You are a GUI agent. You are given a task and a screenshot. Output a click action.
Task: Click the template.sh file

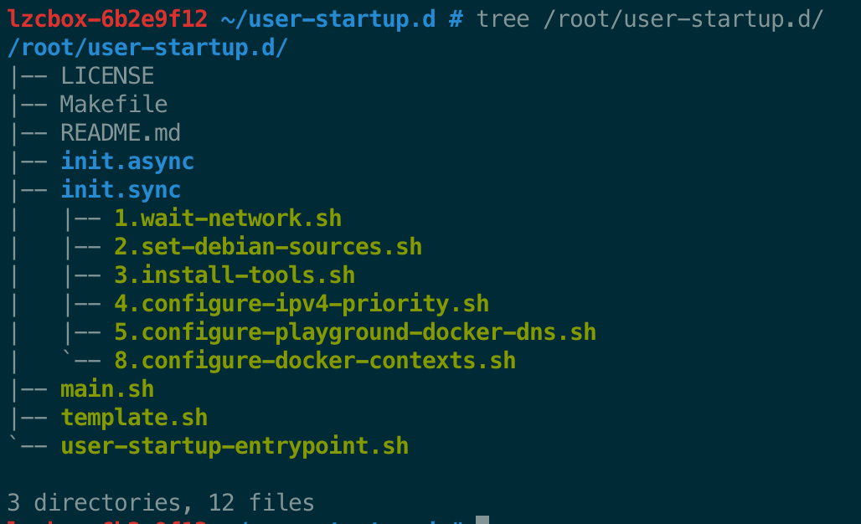click(x=134, y=419)
